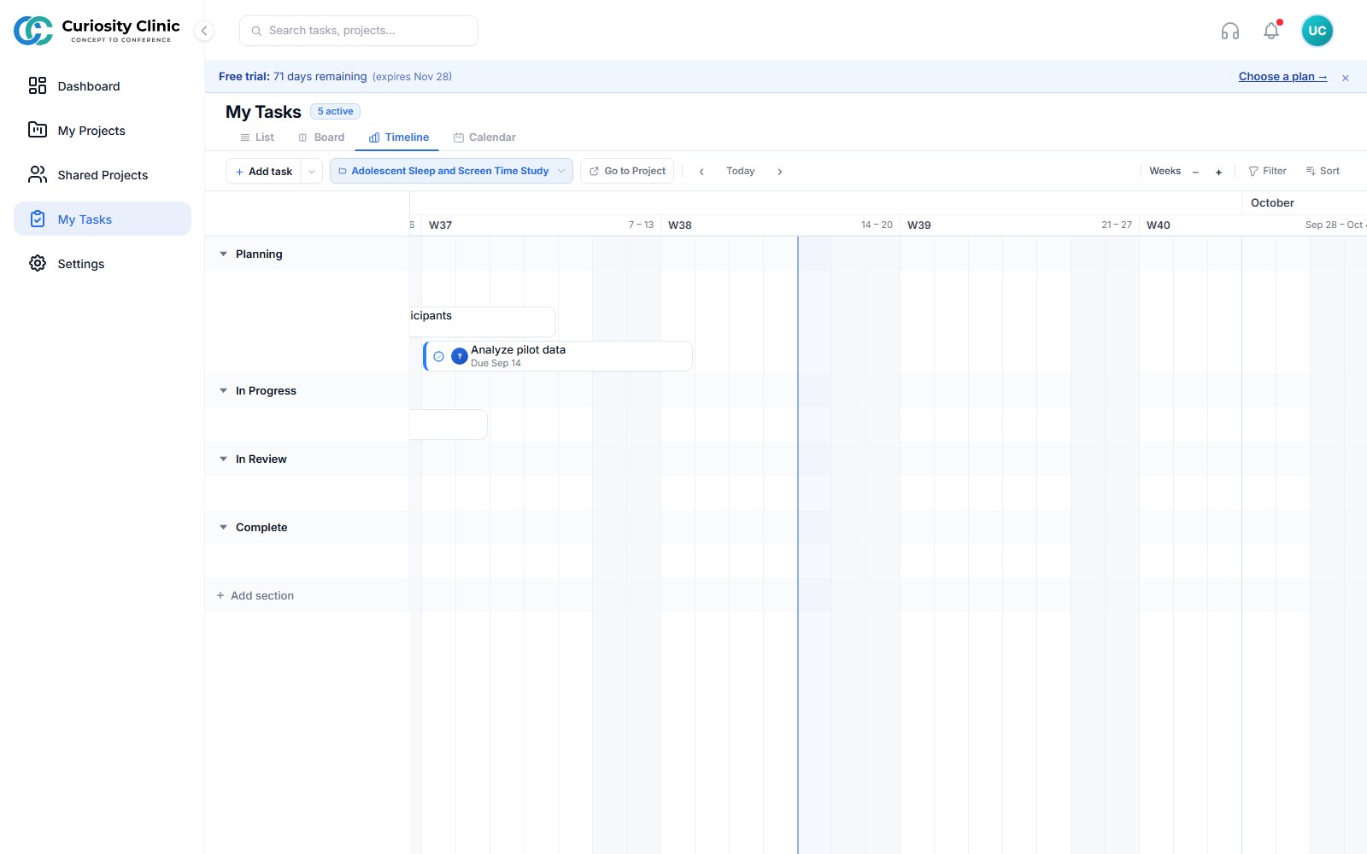Viewport: 1367px width, 854px height.
Task: Collapse the sidebar with chevron button
Action: coord(204,31)
